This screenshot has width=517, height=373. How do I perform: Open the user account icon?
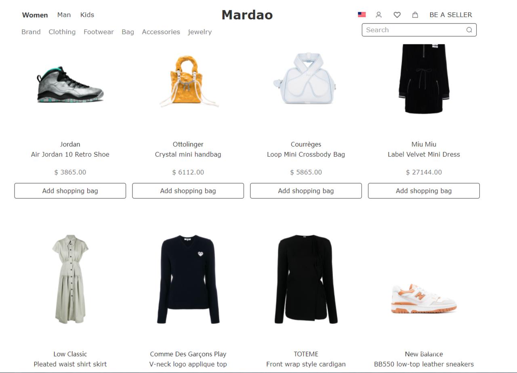coord(378,15)
